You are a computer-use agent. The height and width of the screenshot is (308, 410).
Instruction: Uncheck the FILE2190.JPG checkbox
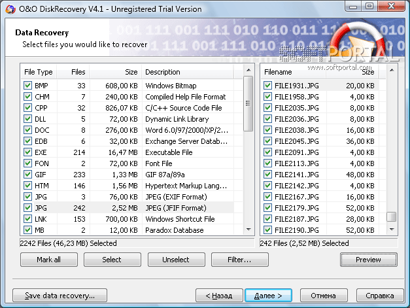click(x=267, y=230)
